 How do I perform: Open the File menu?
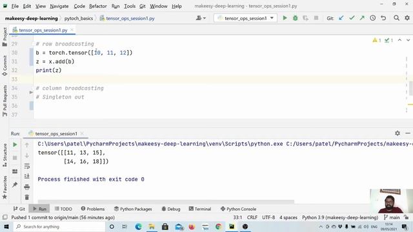tap(15, 6)
